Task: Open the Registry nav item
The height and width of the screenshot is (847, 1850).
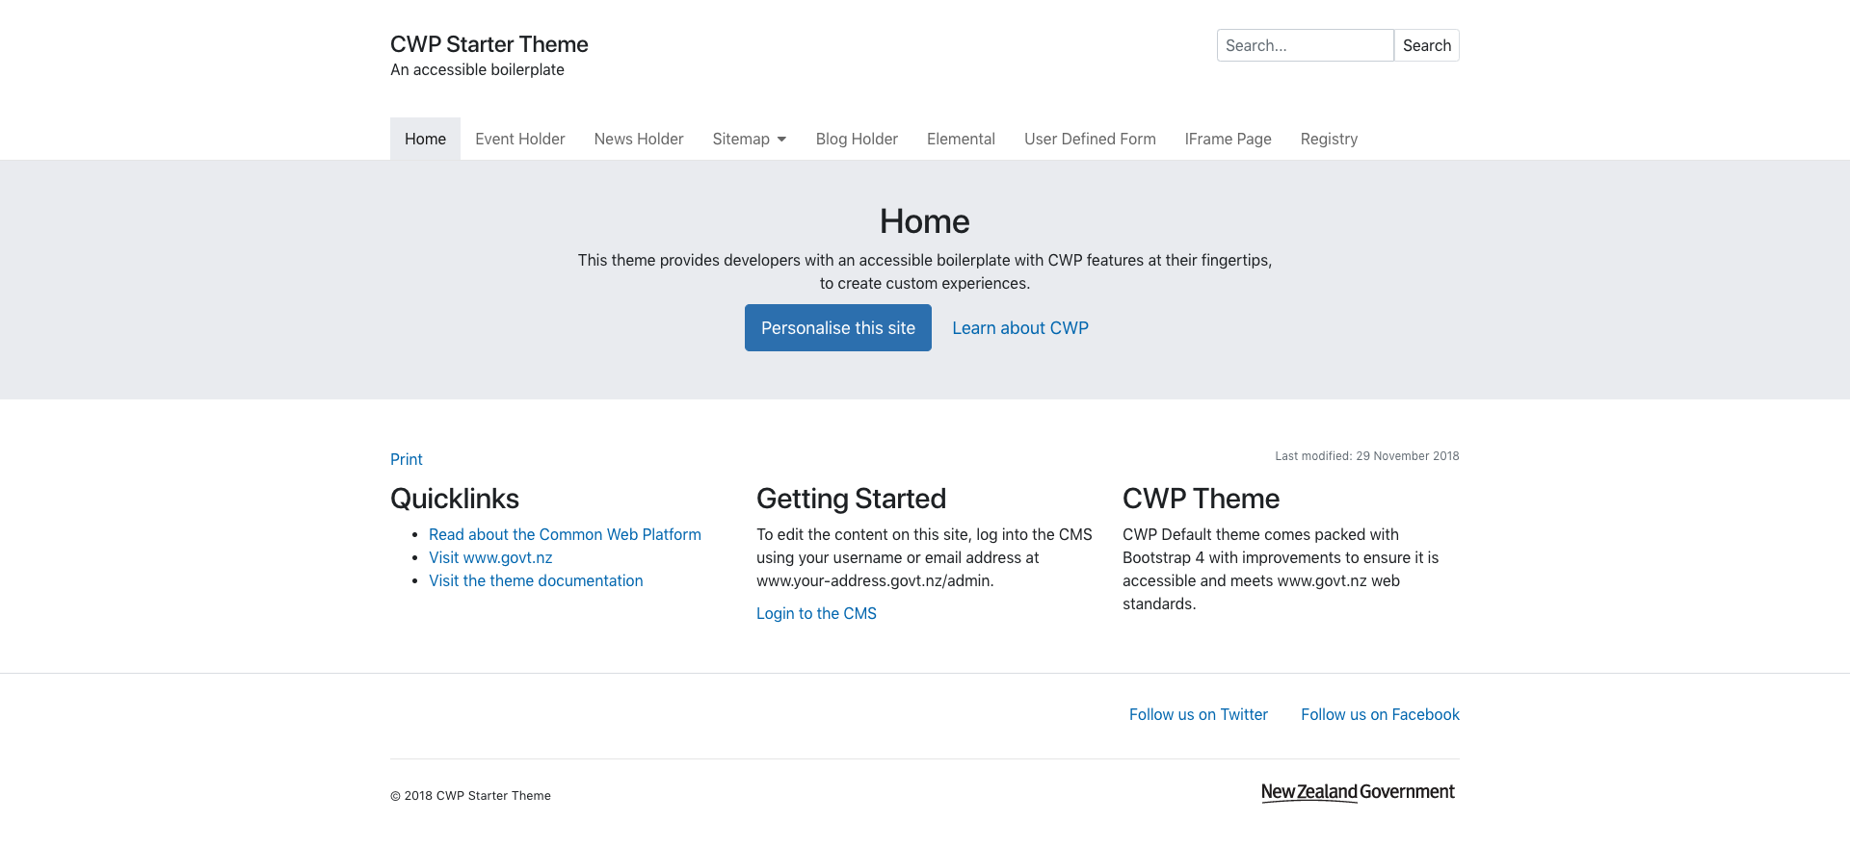Action: coord(1329,139)
